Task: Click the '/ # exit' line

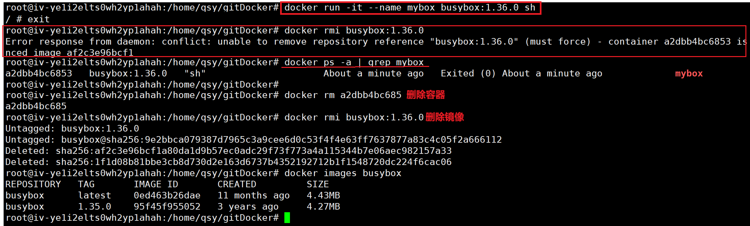Action: click(28, 19)
